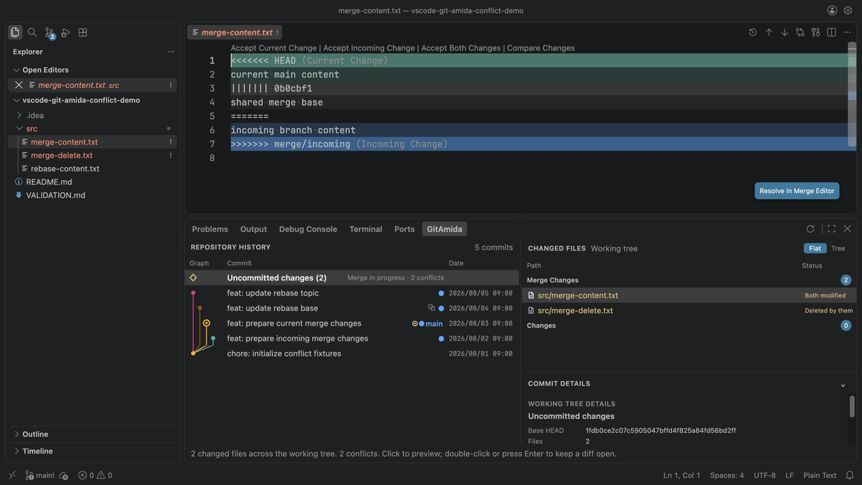The image size is (862, 485).
Task: Open README.md in the Explorer
Action: pyautogui.click(x=93, y=182)
